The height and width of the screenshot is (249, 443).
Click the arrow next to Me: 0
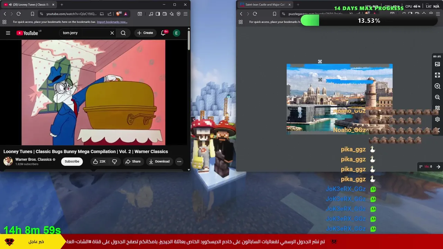point(439,167)
